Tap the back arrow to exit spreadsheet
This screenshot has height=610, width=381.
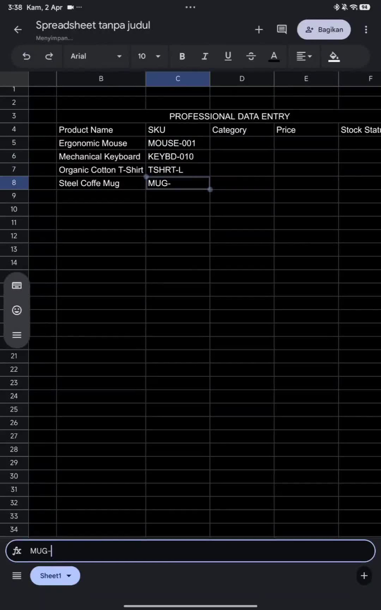pos(18,30)
